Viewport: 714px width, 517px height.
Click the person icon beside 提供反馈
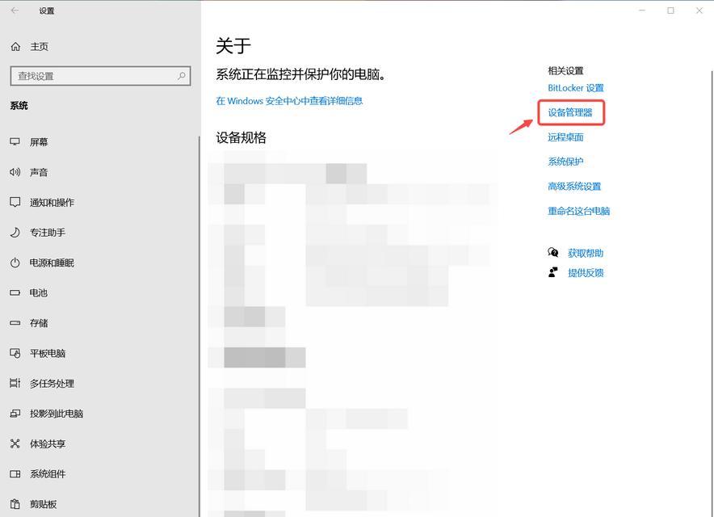pyautogui.click(x=552, y=272)
